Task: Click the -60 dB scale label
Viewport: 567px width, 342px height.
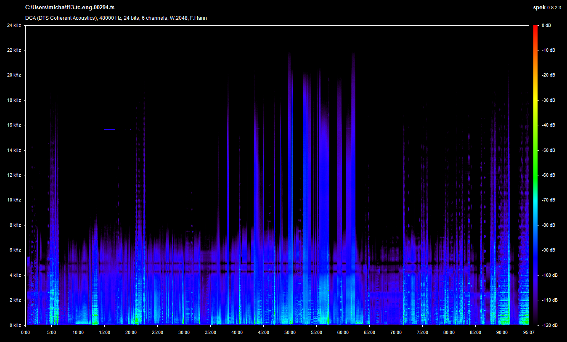Action: point(548,175)
